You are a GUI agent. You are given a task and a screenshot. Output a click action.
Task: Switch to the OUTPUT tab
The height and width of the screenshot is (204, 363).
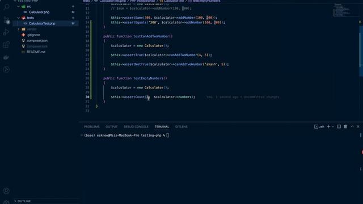tap(112, 127)
